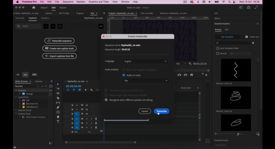Select the Razor tool

58,98
